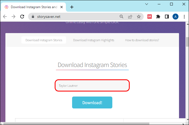This screenshot has height=125, width=189.
Task: Select the Download Instagram Stories browser tab
Action: click(33, 7)
